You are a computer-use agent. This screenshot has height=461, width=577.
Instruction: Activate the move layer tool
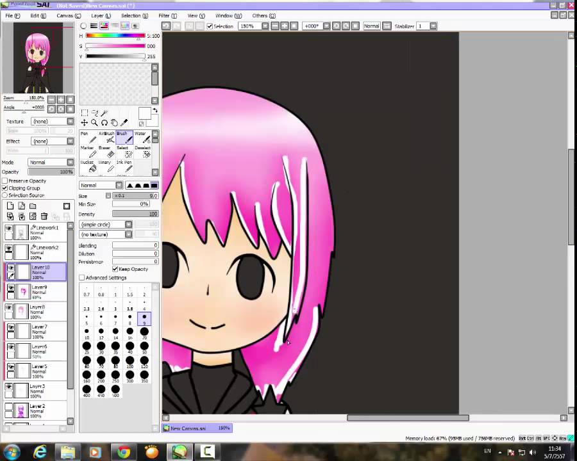click(84, 123)
